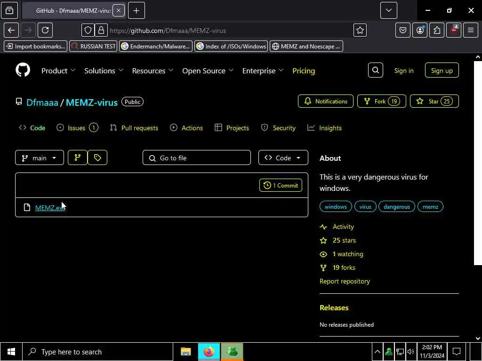
Task: Switch to the Issues tab
Action: coord(78,128)
